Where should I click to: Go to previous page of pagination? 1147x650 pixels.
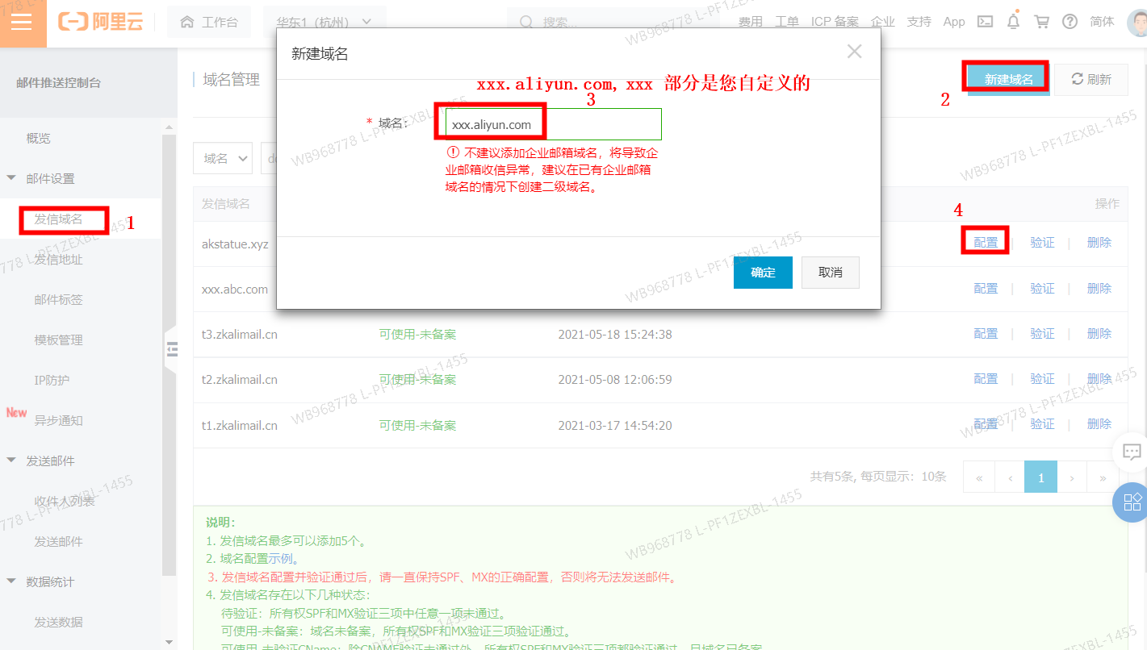pos(1010,477)
